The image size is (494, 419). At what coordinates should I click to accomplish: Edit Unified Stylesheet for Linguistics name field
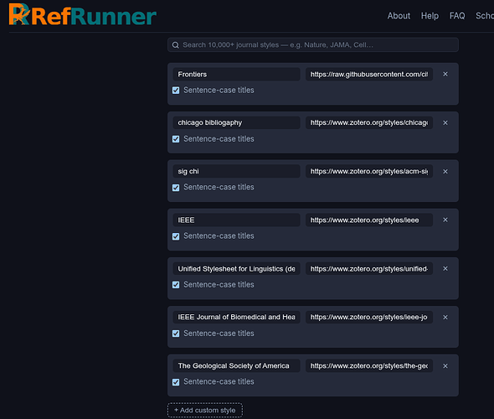236,269
